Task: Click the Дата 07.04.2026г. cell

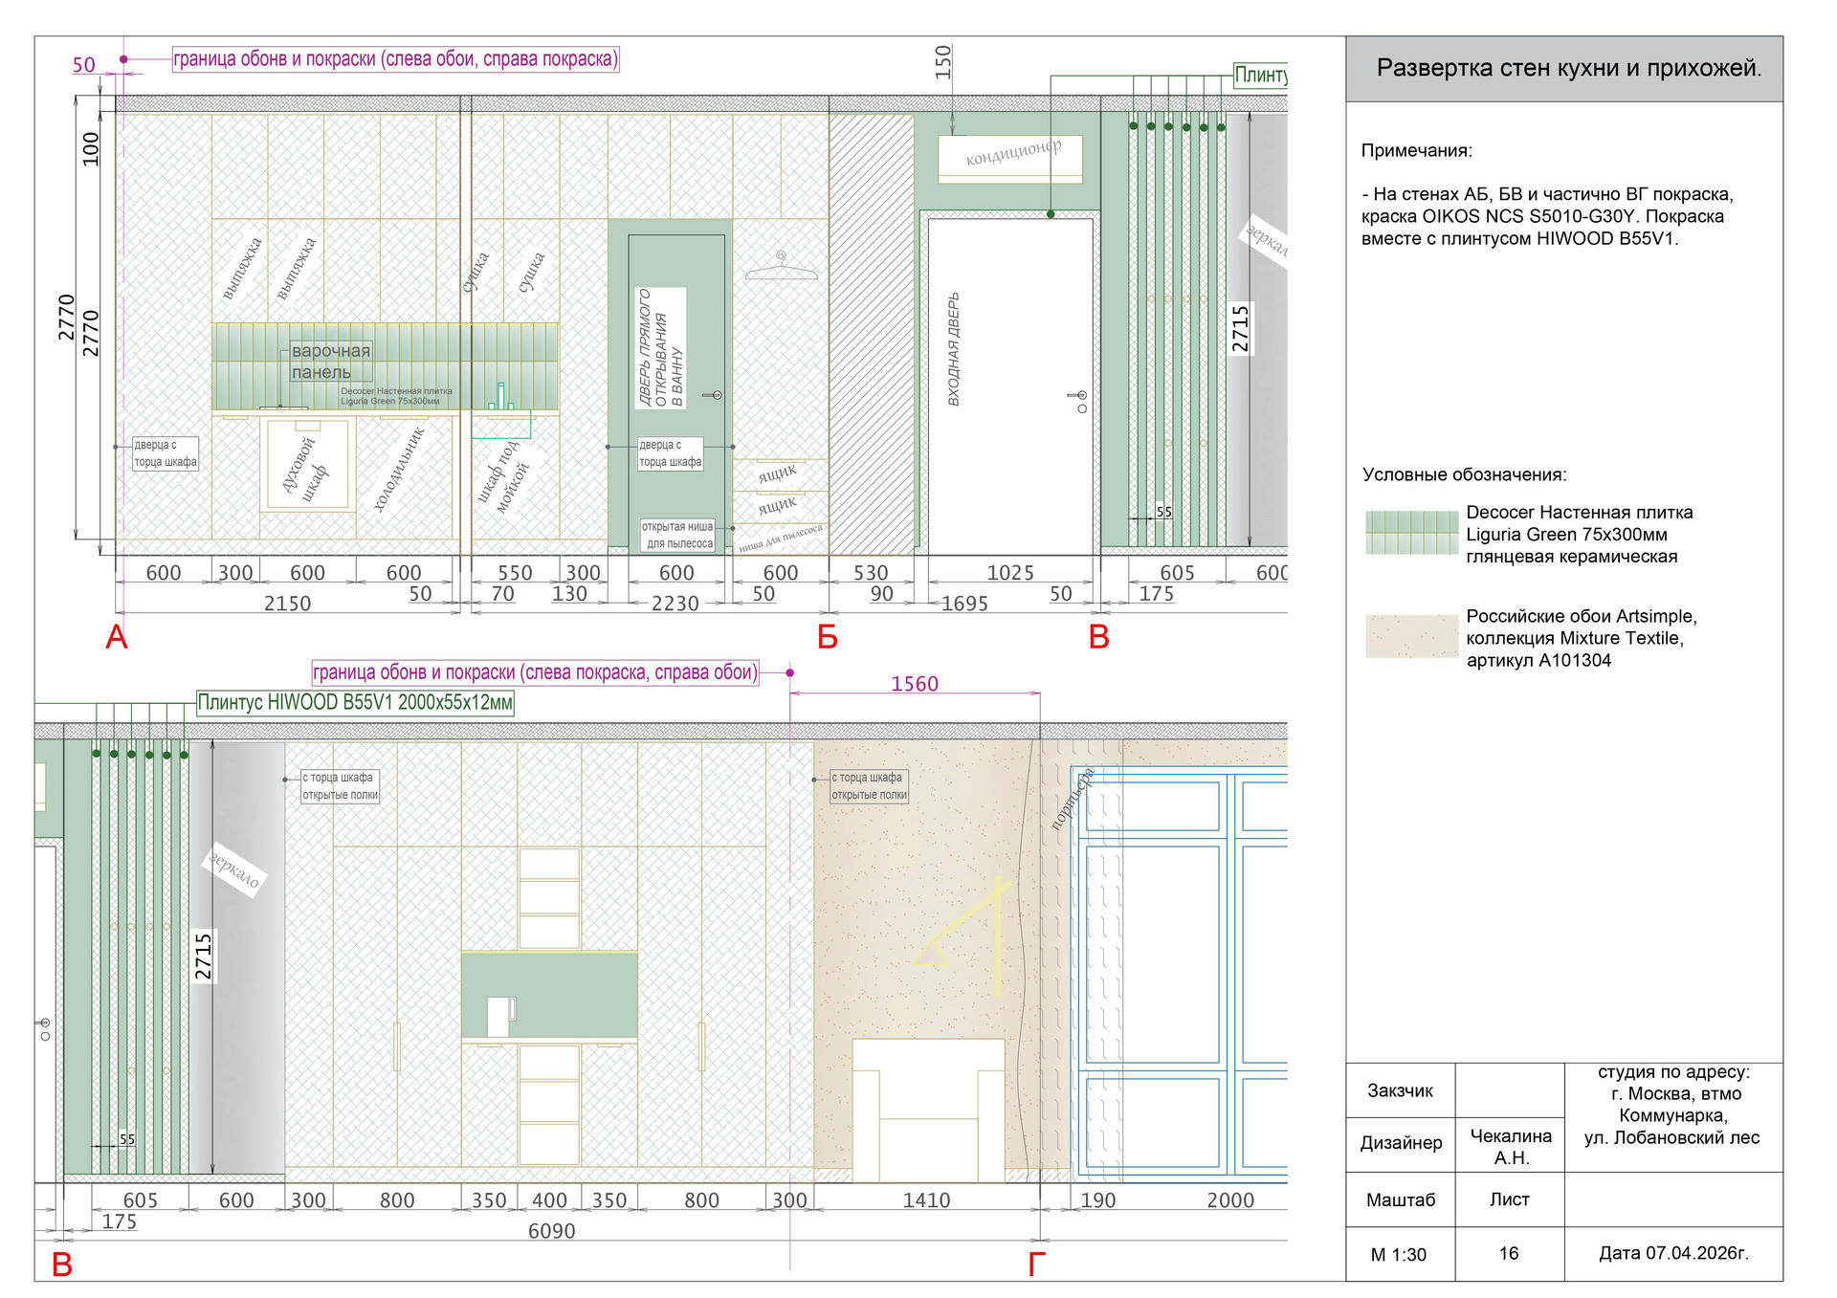Action: click(x=1673, y=1253)
